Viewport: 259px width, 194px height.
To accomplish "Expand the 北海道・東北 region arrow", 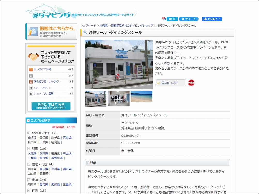I will click(29, 133).
